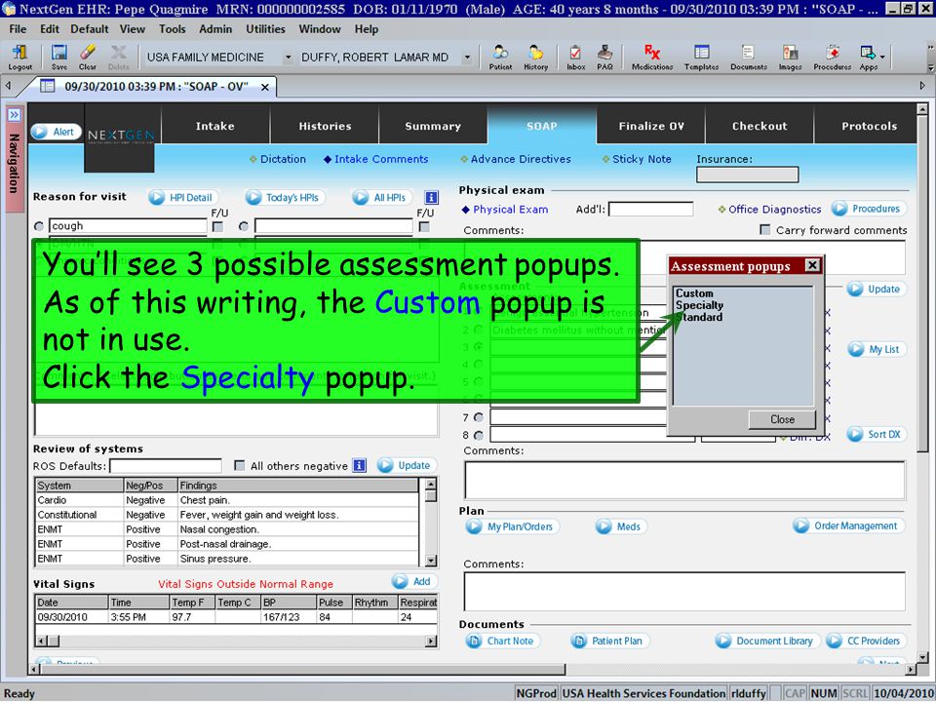Click the Logout toolbar icon
Viewport: 936px width, 702px height.
coord(19,58)
